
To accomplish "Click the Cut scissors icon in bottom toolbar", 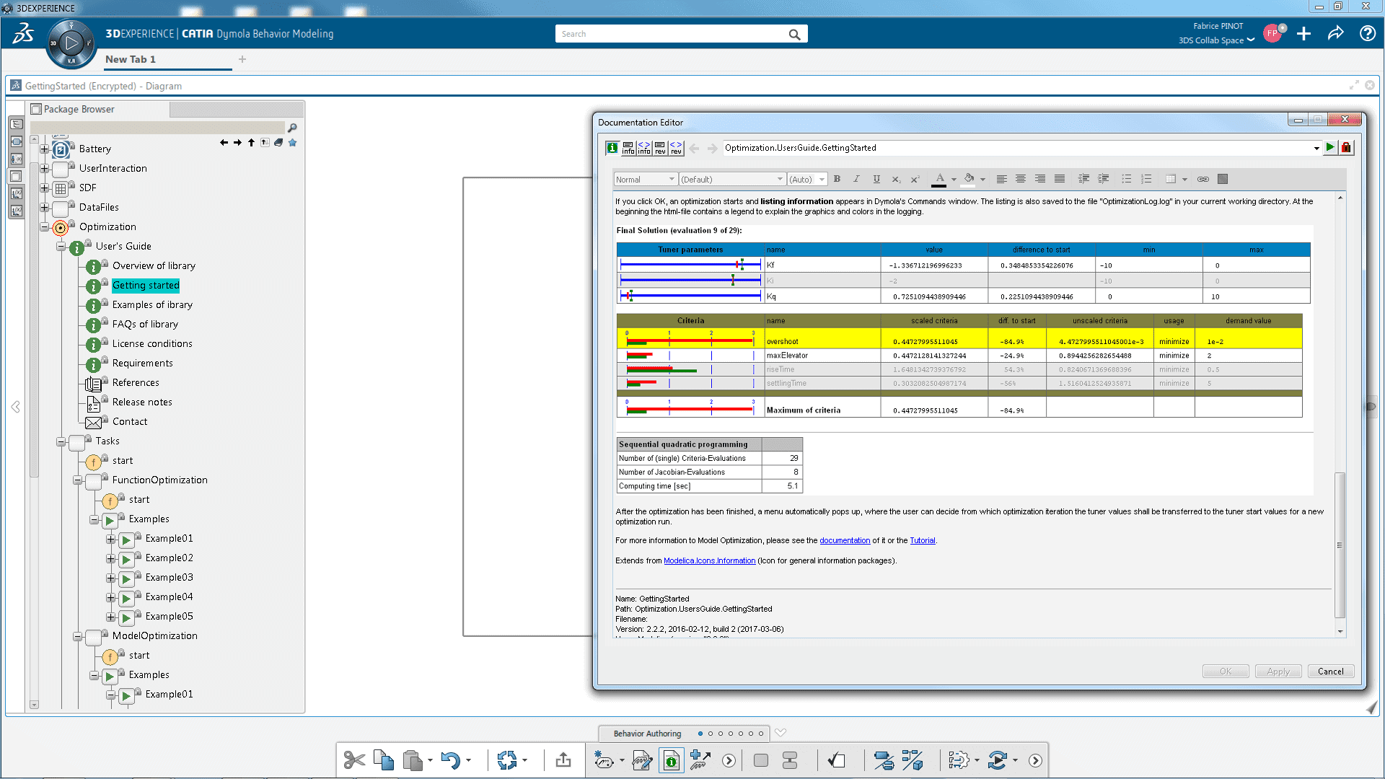I will pos(354,760).
